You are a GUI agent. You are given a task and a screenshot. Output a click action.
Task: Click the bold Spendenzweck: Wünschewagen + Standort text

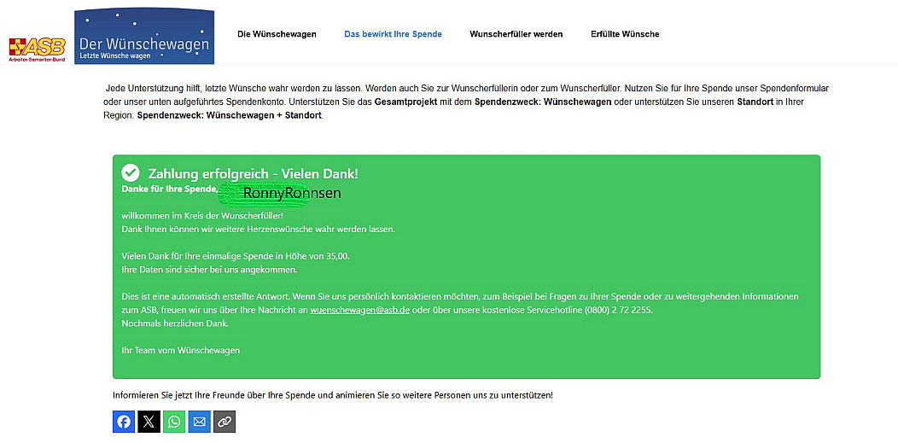tap(229, 115)
